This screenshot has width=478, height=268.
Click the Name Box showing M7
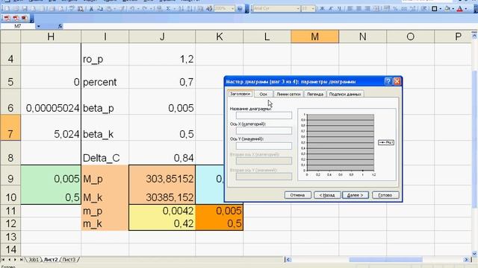point(18,26)
